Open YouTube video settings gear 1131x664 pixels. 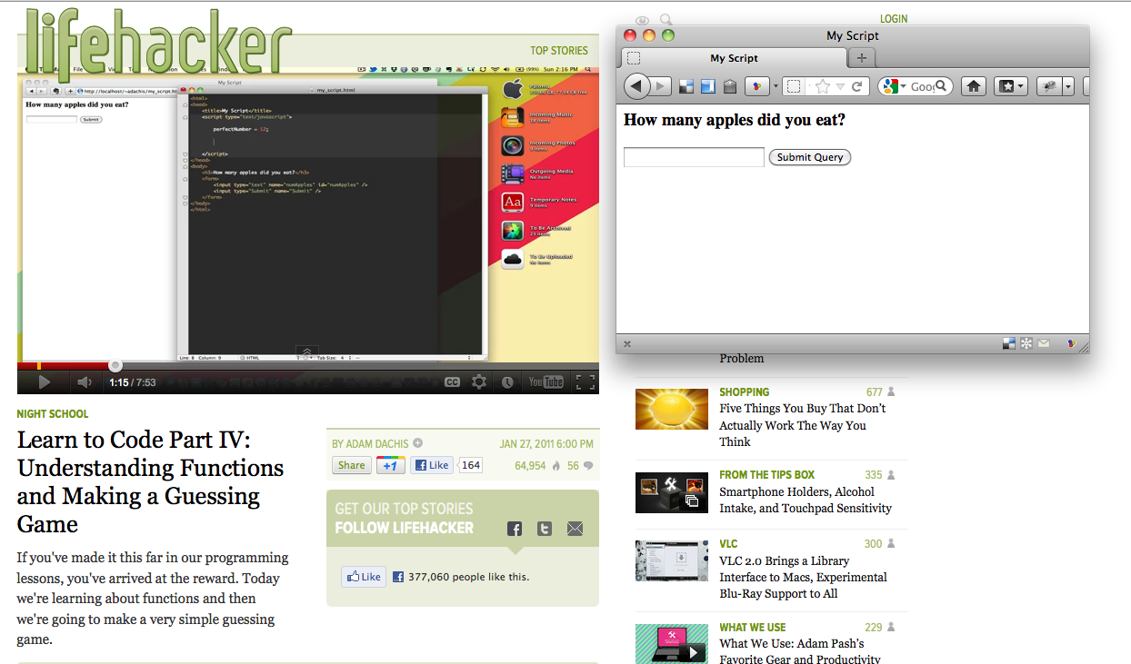pos(479,382)
